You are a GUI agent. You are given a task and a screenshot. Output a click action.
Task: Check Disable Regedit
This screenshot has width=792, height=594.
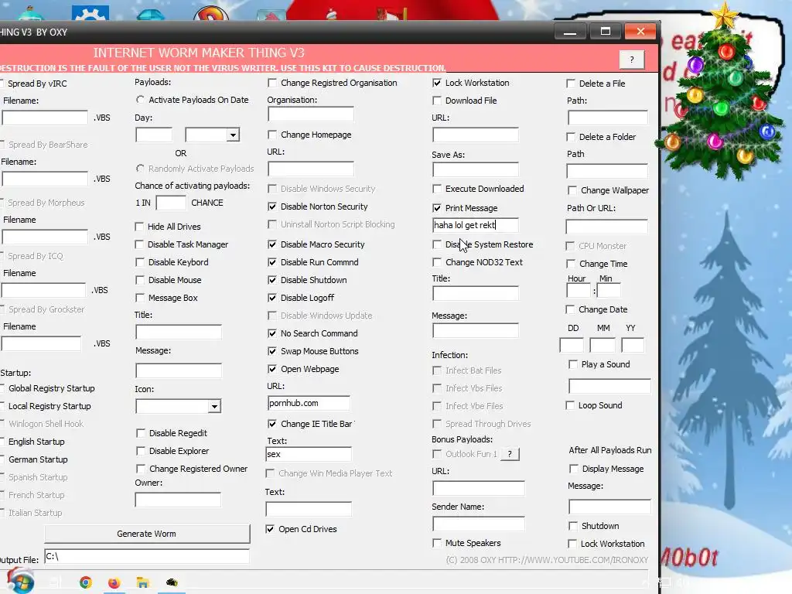141,433
